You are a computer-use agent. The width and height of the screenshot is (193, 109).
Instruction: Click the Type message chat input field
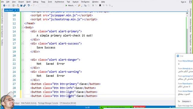pos(185,106)
